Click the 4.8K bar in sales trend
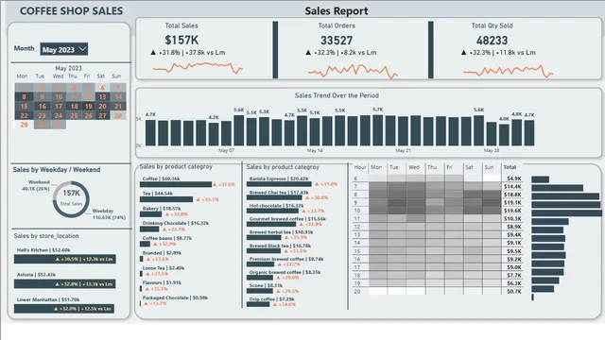This screenshot has height=340, width=605. [x=517, y=132]
